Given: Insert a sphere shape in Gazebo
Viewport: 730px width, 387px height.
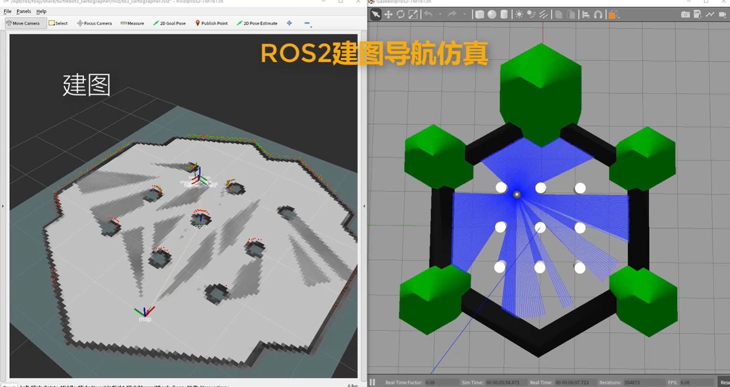Looking at the screenshot, I should pos(491,14).
